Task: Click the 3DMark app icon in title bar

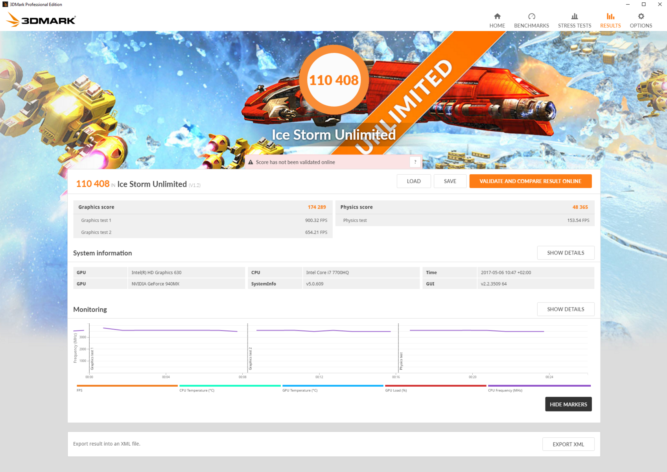Action: (x=5, y=4)
